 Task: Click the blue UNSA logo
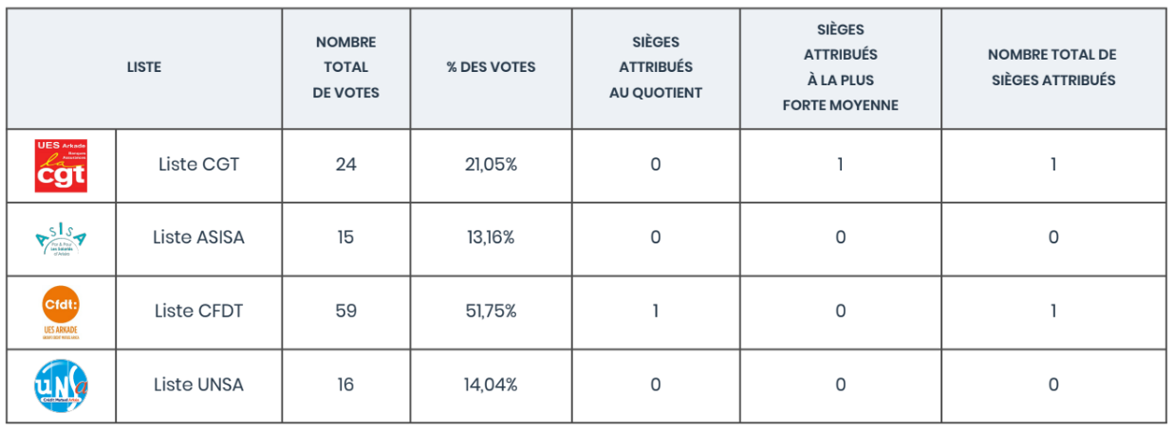pyautogui.click(x=61, y=386)
